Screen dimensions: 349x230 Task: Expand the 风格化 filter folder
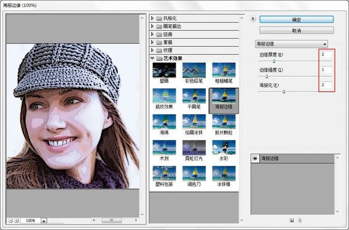click(x=152, y=18)
